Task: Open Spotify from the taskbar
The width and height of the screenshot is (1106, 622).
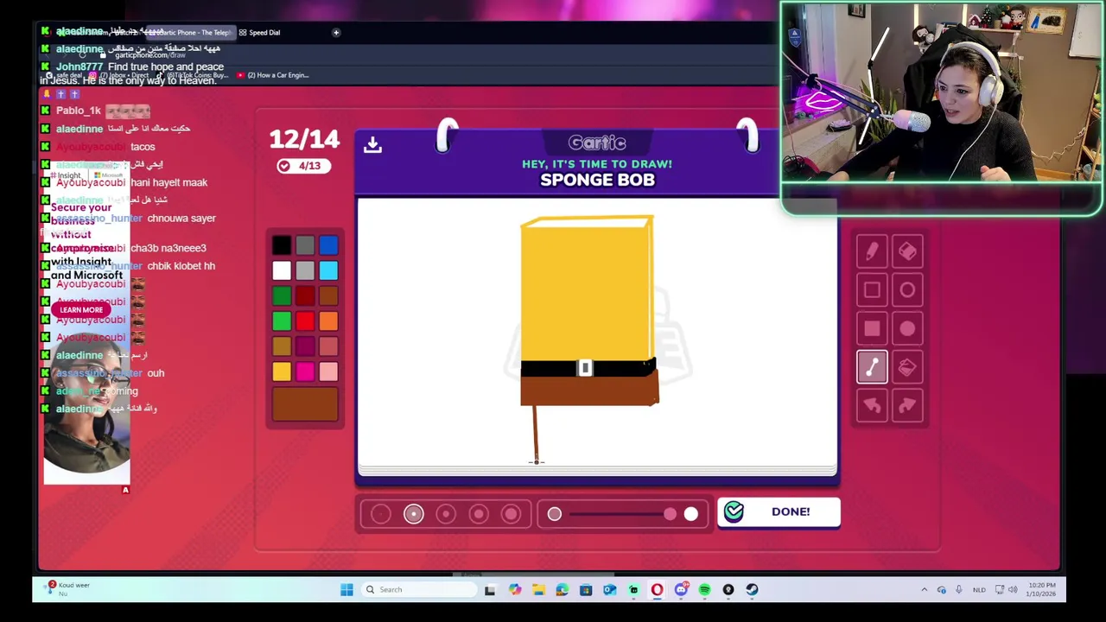Action: coord(704,590)
